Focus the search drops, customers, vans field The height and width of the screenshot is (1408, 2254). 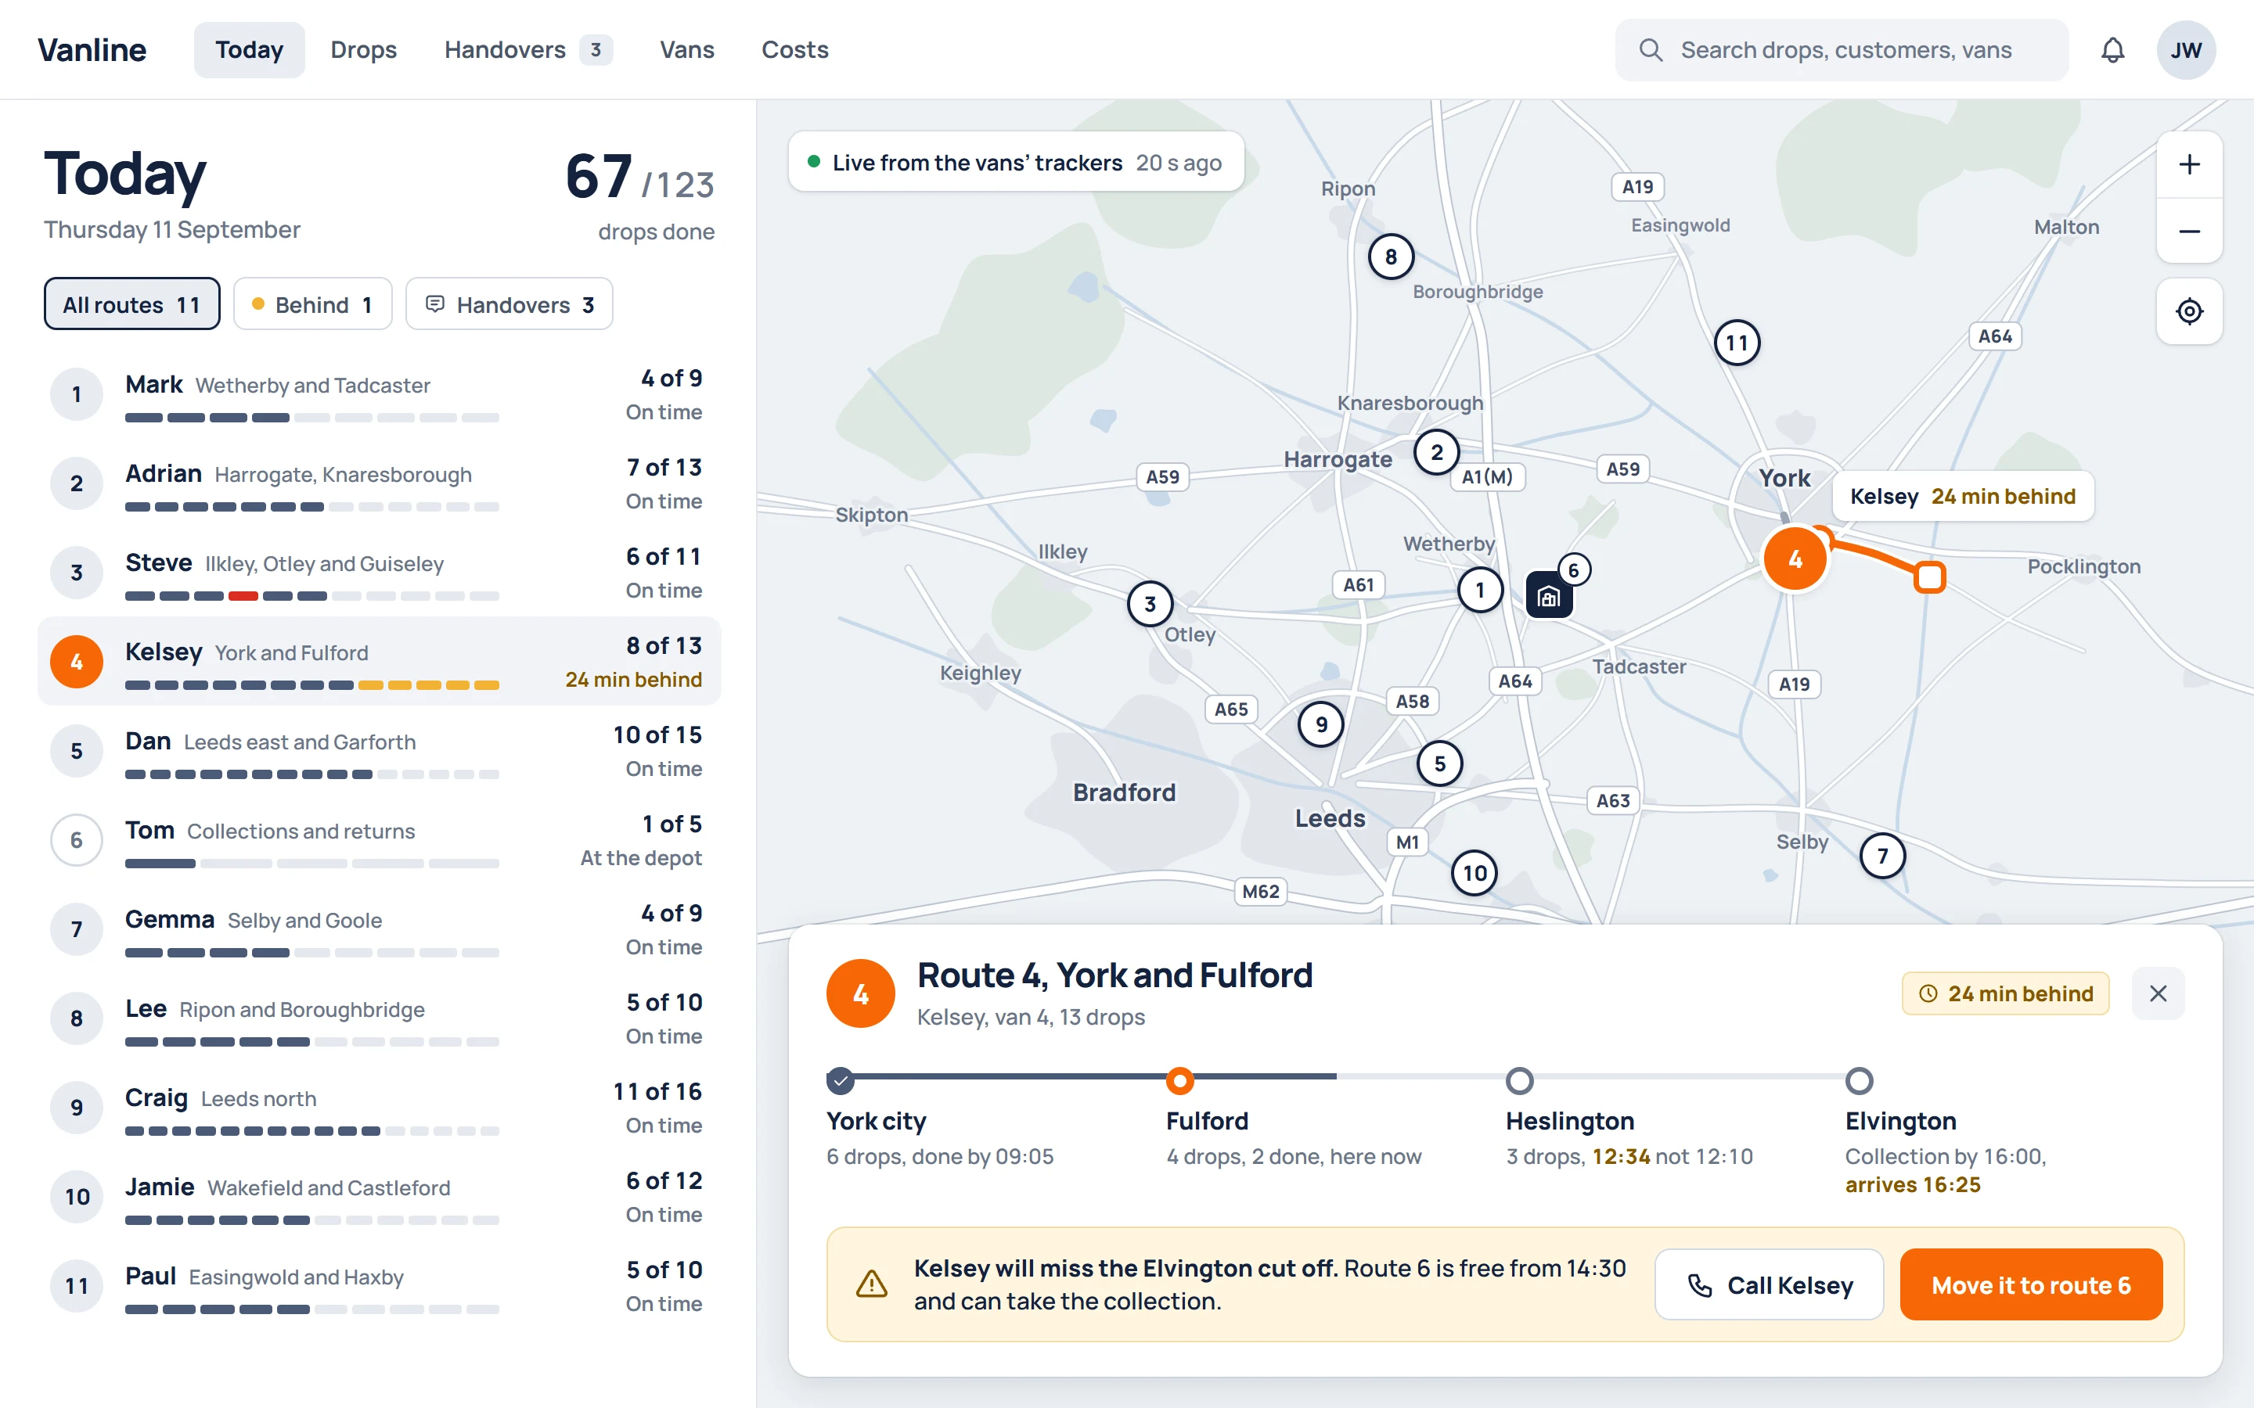1842,50
